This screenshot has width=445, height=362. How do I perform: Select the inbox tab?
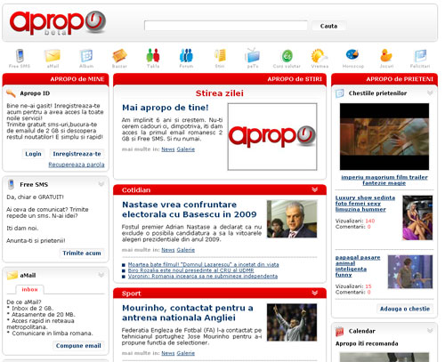[29, 289]
